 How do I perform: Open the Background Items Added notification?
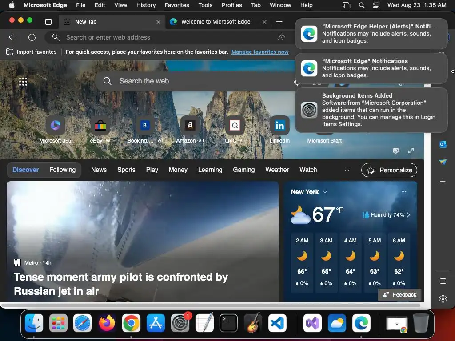click(371, 110)
